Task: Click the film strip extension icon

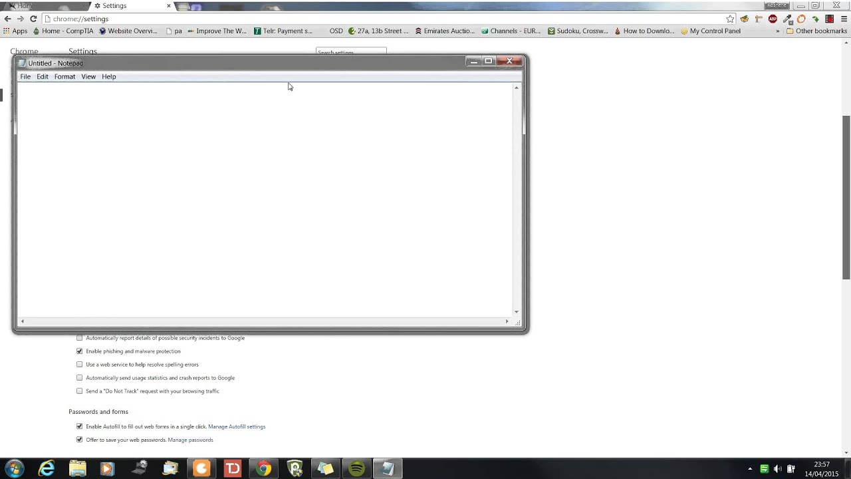Action: [x=829, y=19]
